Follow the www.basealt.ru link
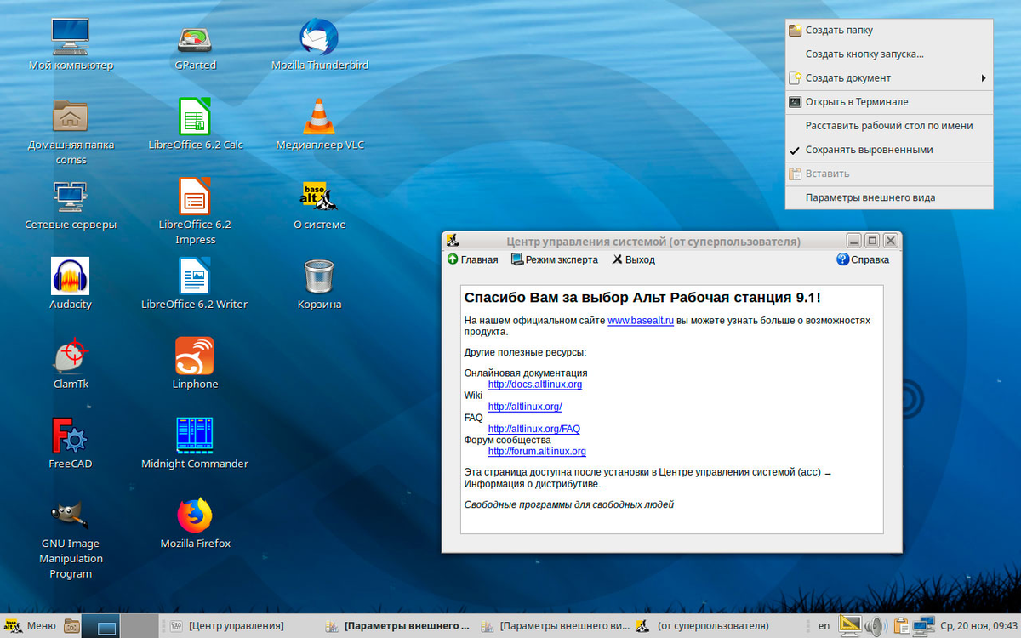This screenshot has width=1021, height=638. tap(641, 321)
